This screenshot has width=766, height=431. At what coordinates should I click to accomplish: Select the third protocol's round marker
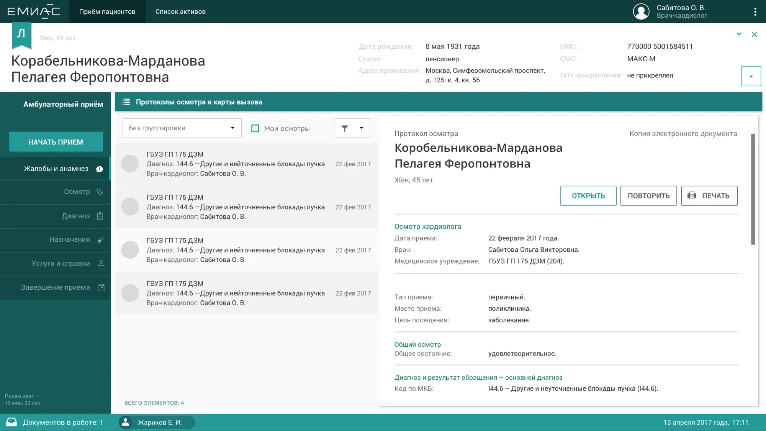(130, 250)
